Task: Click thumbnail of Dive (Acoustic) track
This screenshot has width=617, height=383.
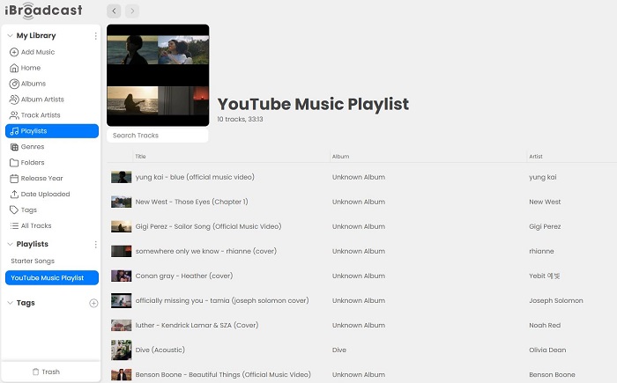Action: (122, 350)
